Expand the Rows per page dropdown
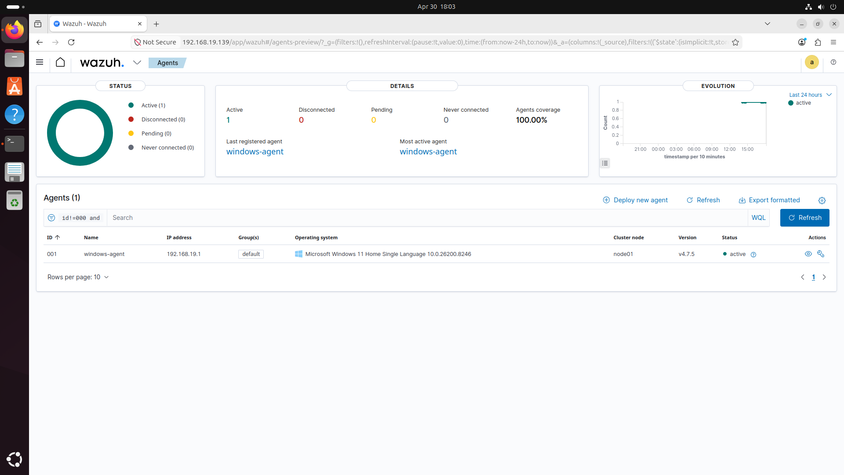844x475 pixels. pyautogui.click(x=78, y=277)
